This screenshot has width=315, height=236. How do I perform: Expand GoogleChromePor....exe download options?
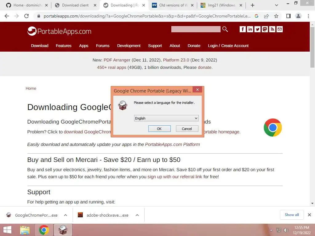[66, 215]
